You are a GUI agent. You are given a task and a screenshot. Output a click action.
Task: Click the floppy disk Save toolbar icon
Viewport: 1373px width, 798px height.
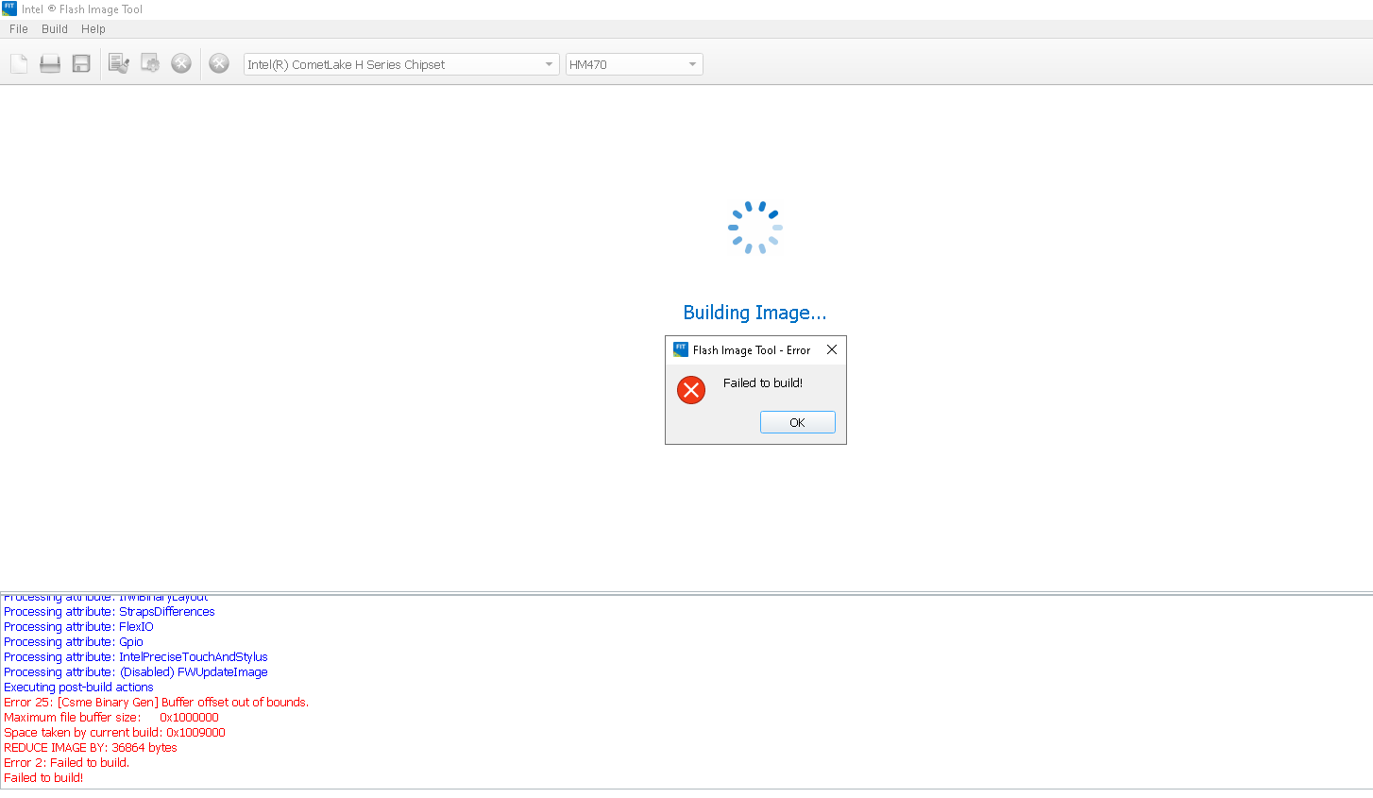[81, 63]
